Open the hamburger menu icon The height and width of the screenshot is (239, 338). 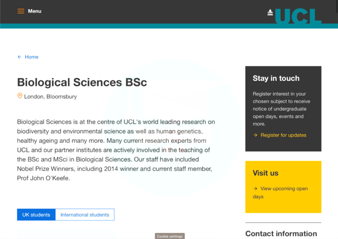tap(21, 11)
